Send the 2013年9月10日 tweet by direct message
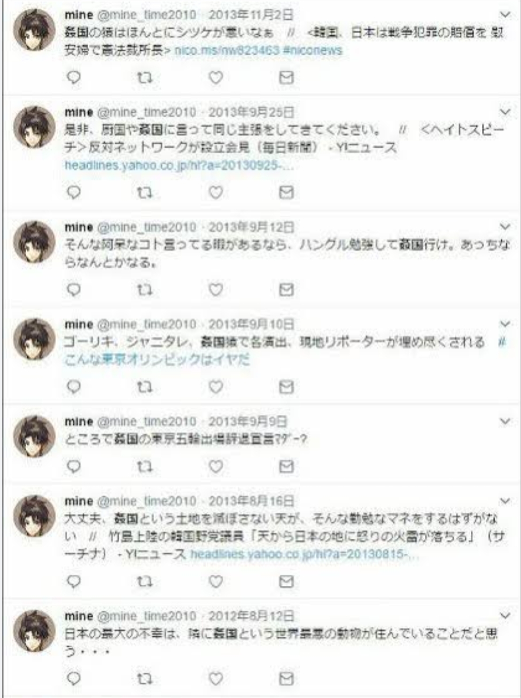 tap(286, 387)
